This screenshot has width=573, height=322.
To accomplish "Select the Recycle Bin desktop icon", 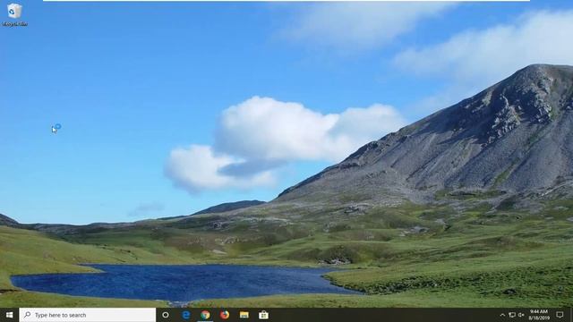I will 14,14.
